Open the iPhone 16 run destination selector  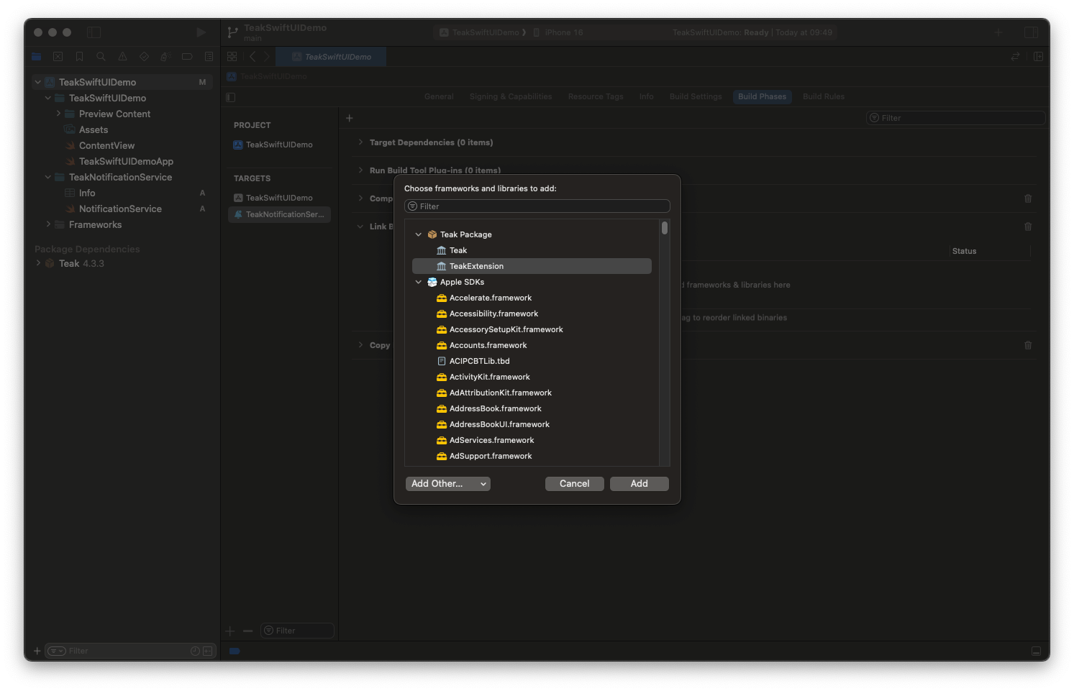(558, 32)
